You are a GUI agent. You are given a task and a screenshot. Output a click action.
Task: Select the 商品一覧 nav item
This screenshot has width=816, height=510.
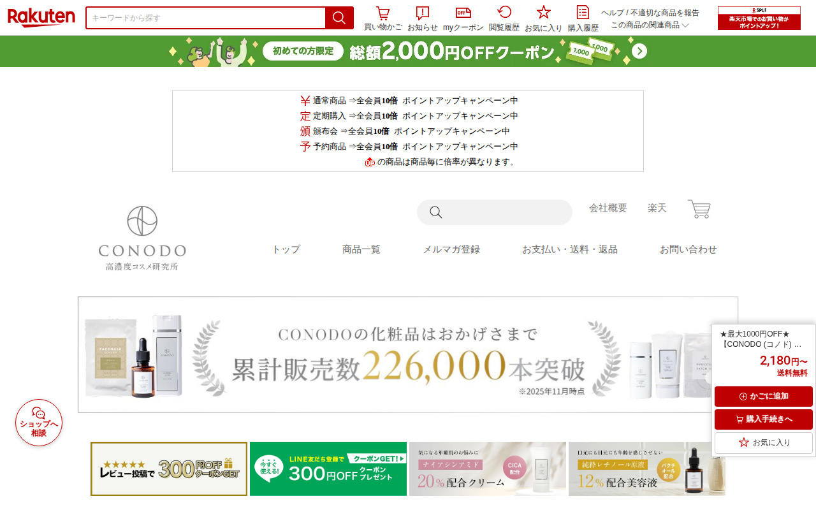(x=361, y=249)
